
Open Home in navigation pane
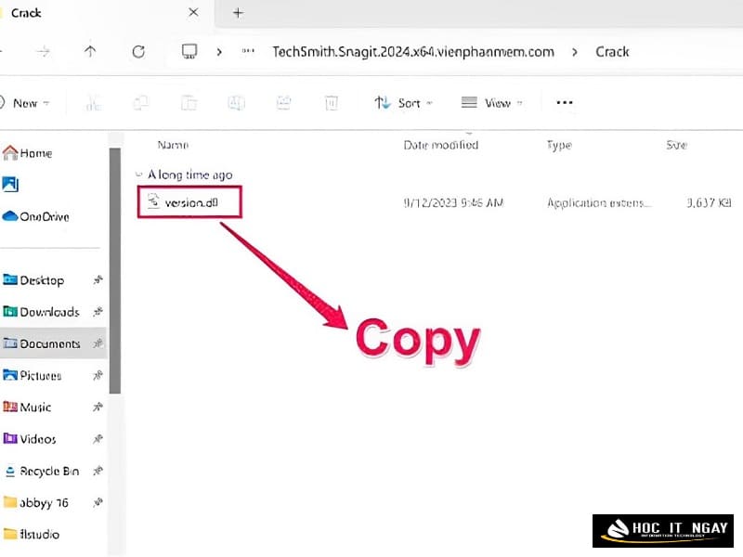(27, 153)
